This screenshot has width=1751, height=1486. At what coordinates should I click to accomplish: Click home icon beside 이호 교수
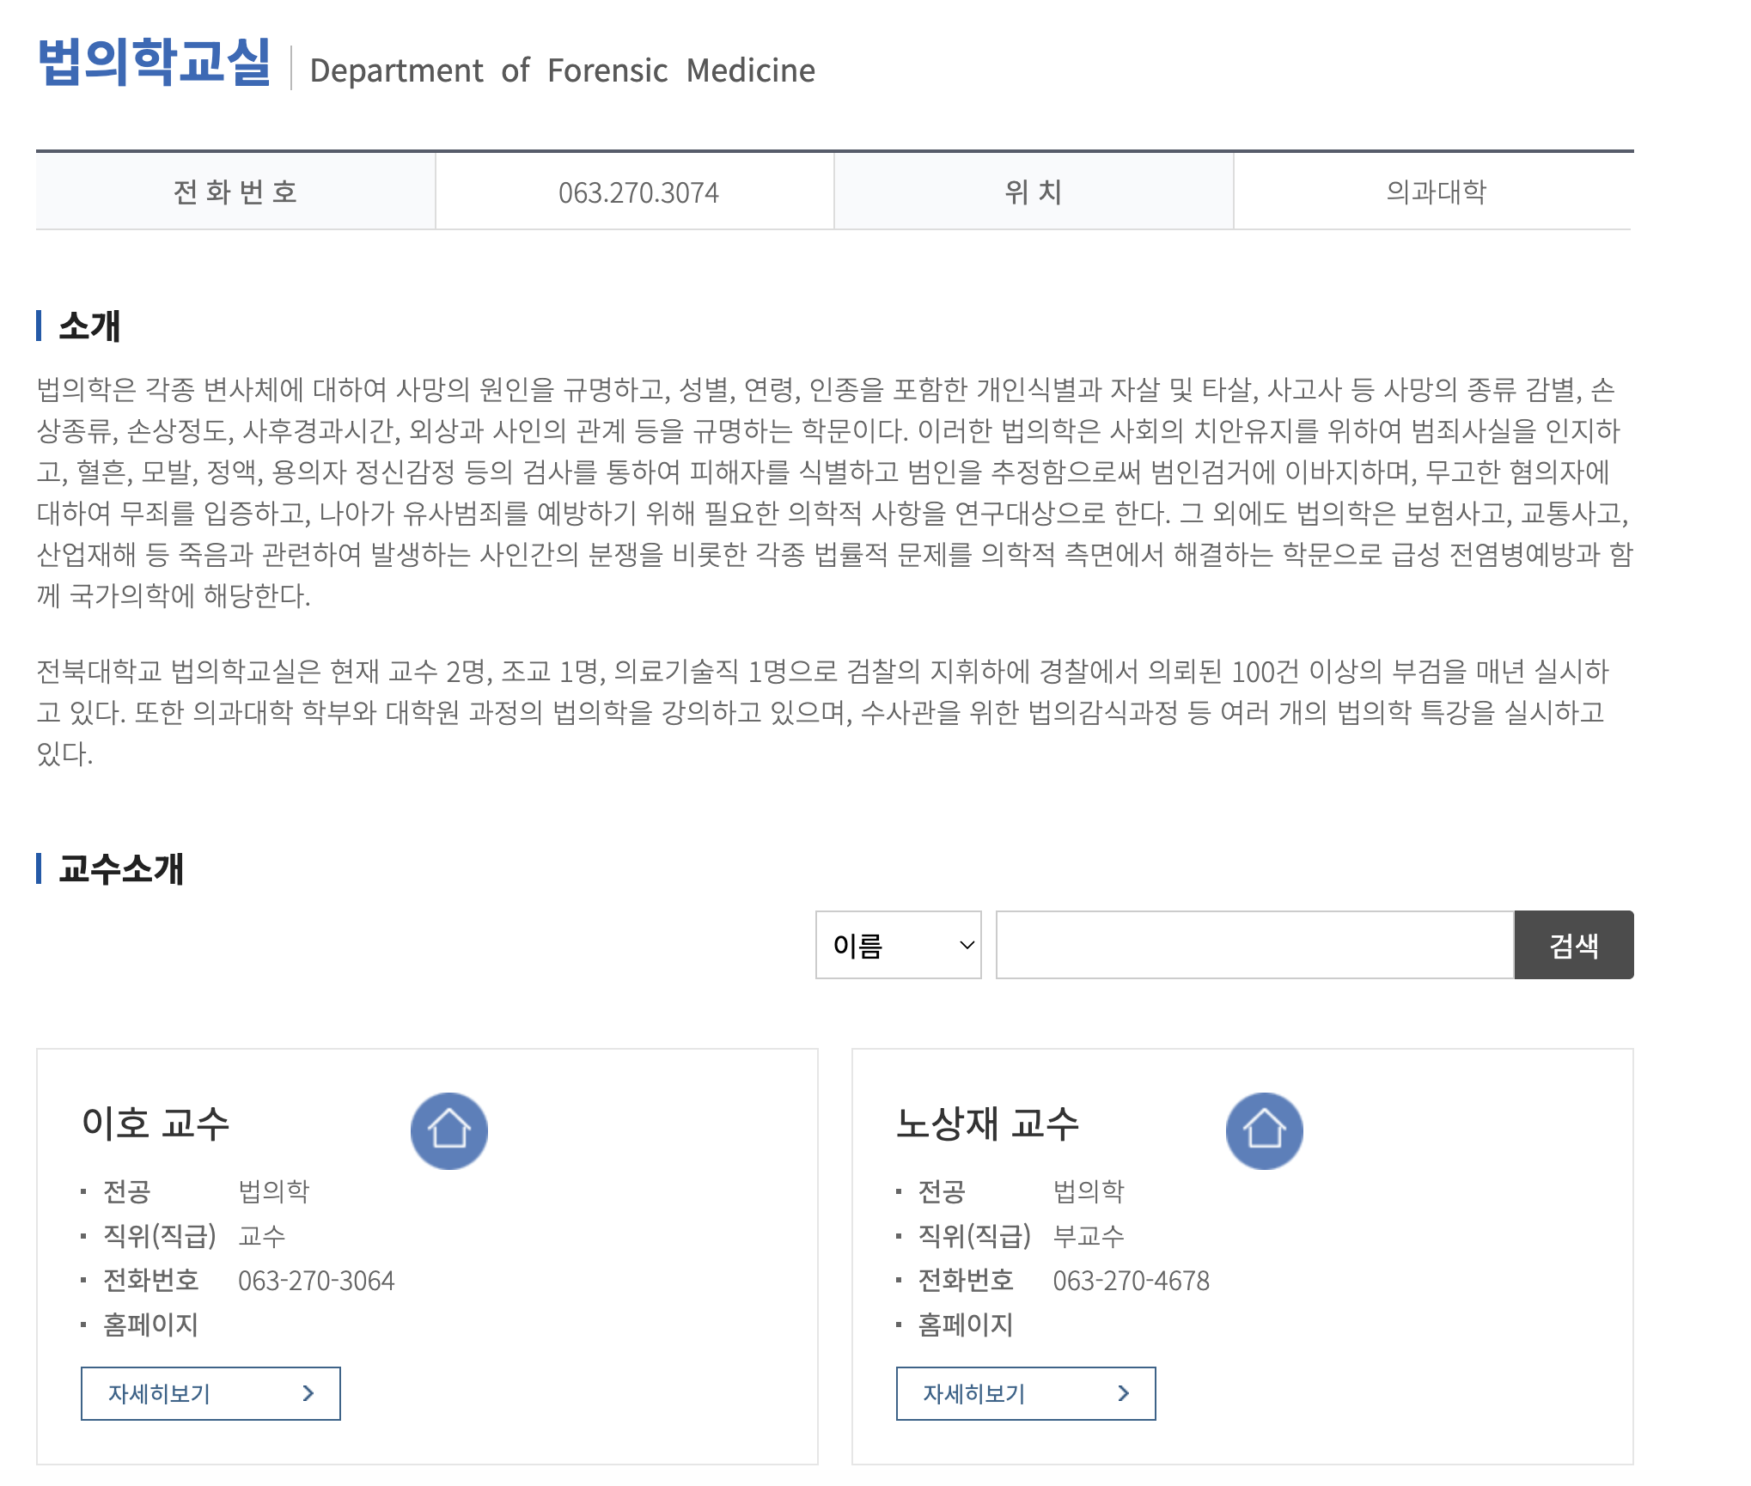(448, 1130)
